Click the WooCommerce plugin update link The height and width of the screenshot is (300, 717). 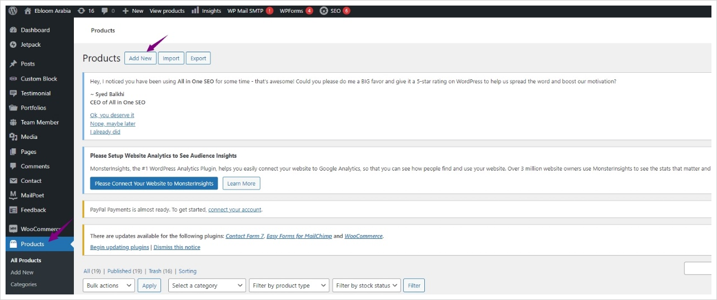[x=363, y=236]
